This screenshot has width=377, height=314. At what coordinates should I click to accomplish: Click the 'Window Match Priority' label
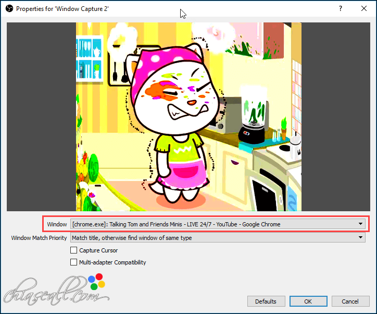point(39,238)
